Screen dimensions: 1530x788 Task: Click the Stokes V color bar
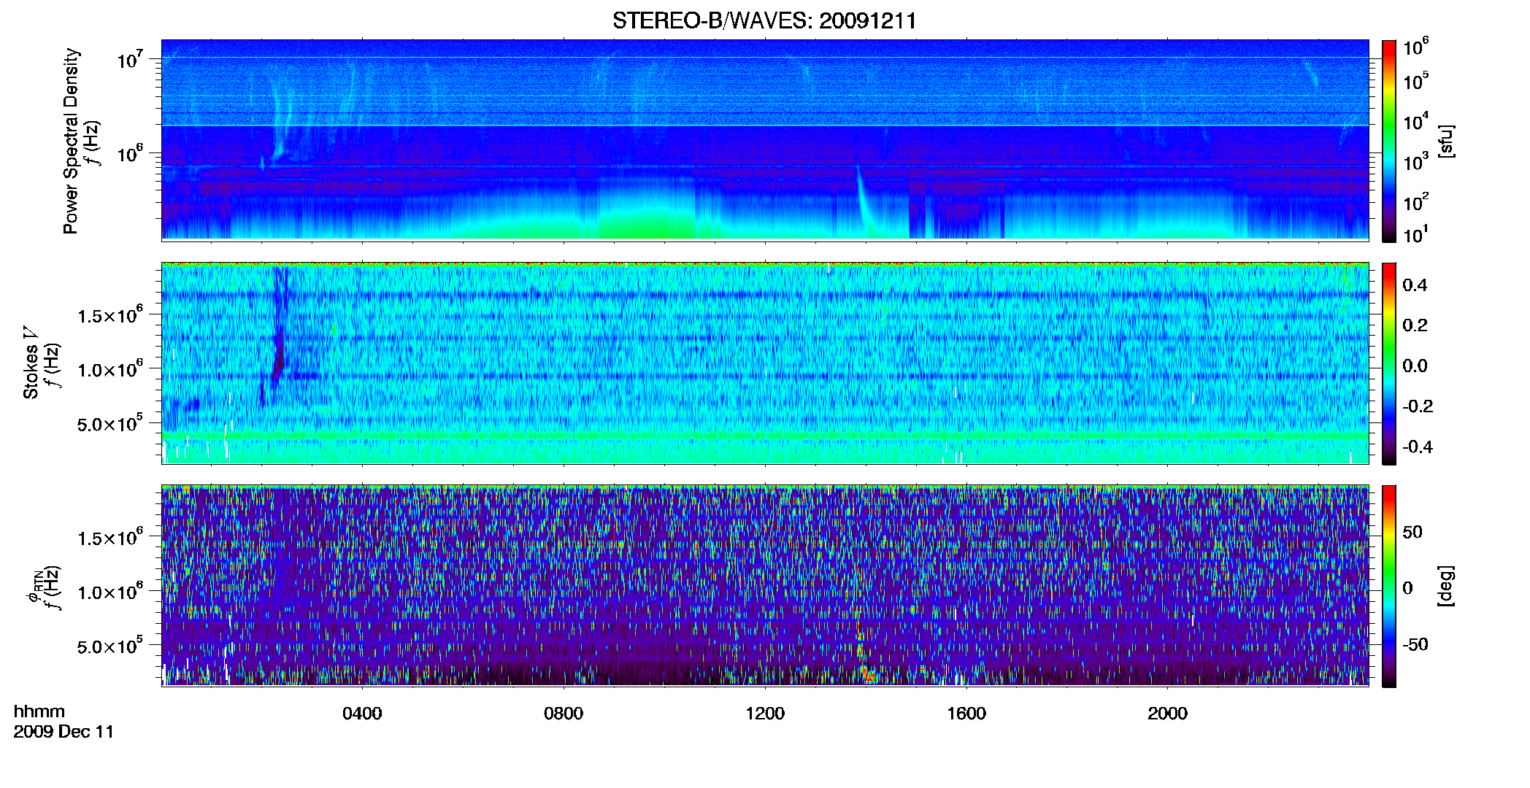pos(1389,363)
